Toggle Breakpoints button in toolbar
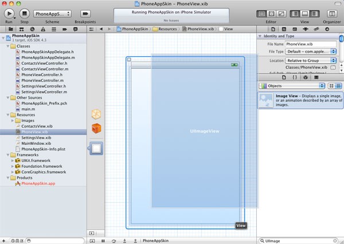 (x=85, y=14)
